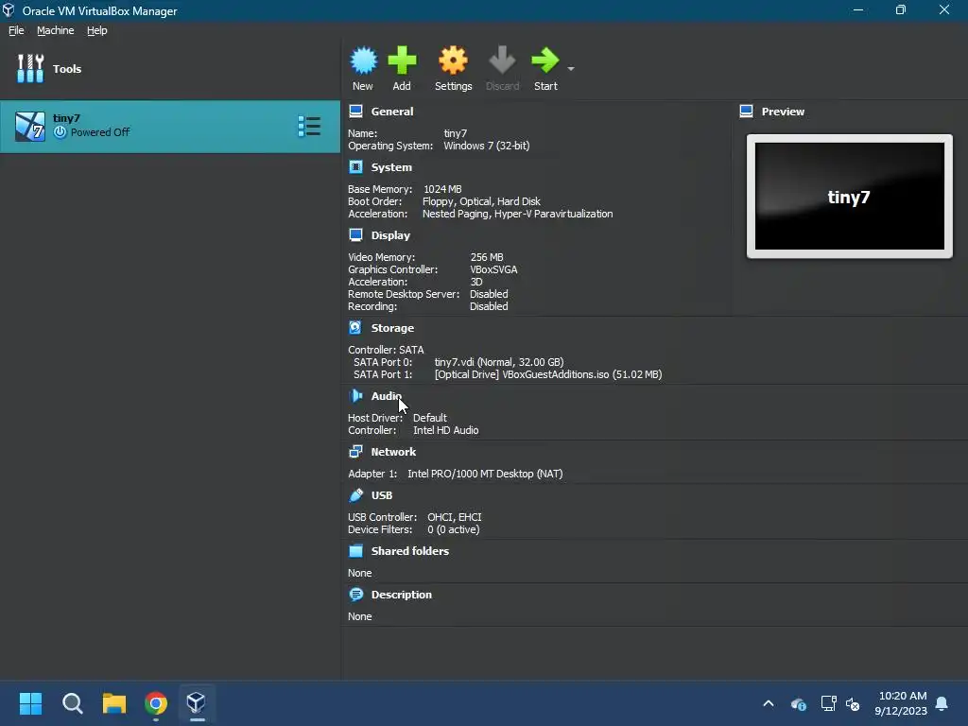Click the Description heading link
The height and width of the screenshot is (726, 968).
(x=401, y=595)
